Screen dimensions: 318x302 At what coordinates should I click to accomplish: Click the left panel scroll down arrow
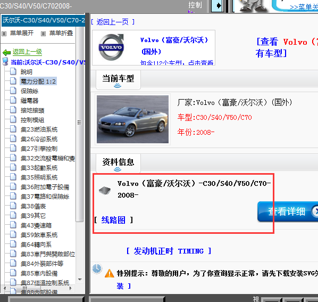(80, 280)
